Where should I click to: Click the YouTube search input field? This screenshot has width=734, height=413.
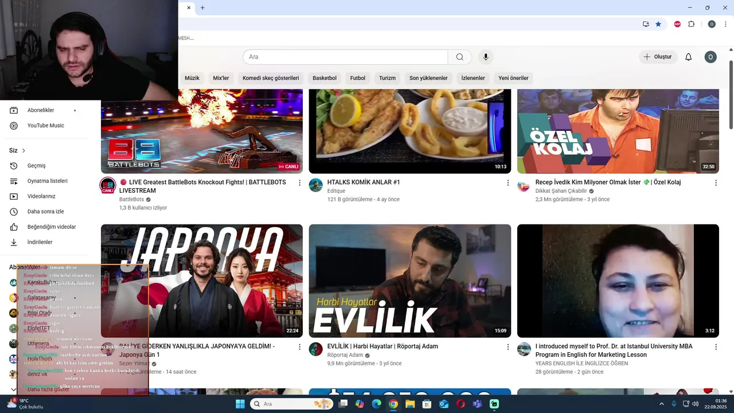345,57
